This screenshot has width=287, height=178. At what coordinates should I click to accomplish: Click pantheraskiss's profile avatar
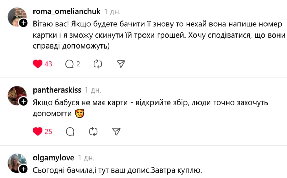click(16, 95)
